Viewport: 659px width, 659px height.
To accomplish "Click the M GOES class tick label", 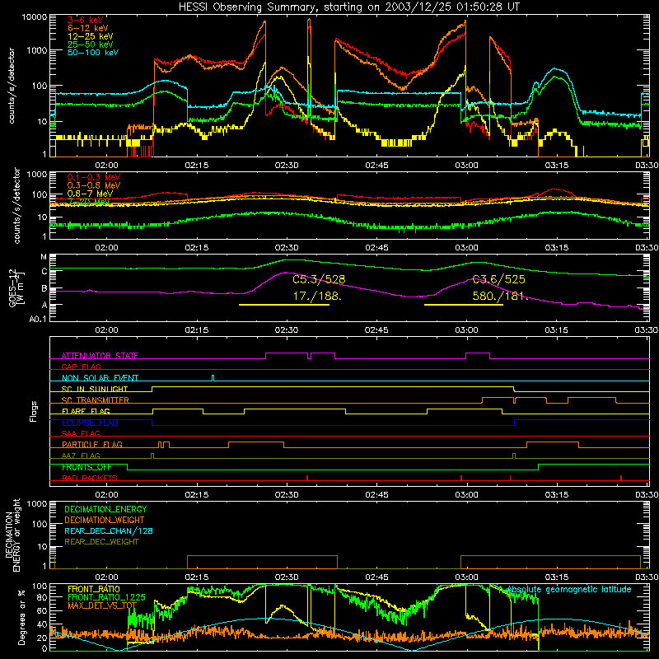I will 44,257.
